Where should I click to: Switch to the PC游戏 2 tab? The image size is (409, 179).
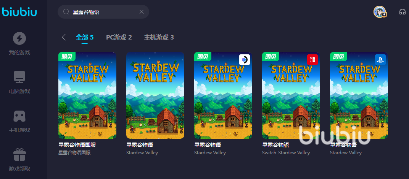click(119, 37)
